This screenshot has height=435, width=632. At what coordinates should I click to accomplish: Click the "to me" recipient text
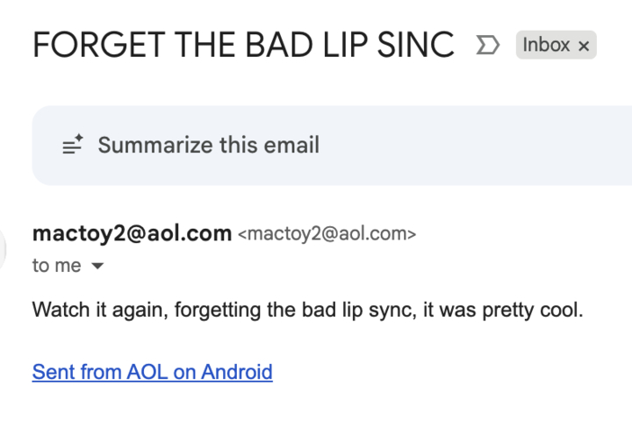56,266
